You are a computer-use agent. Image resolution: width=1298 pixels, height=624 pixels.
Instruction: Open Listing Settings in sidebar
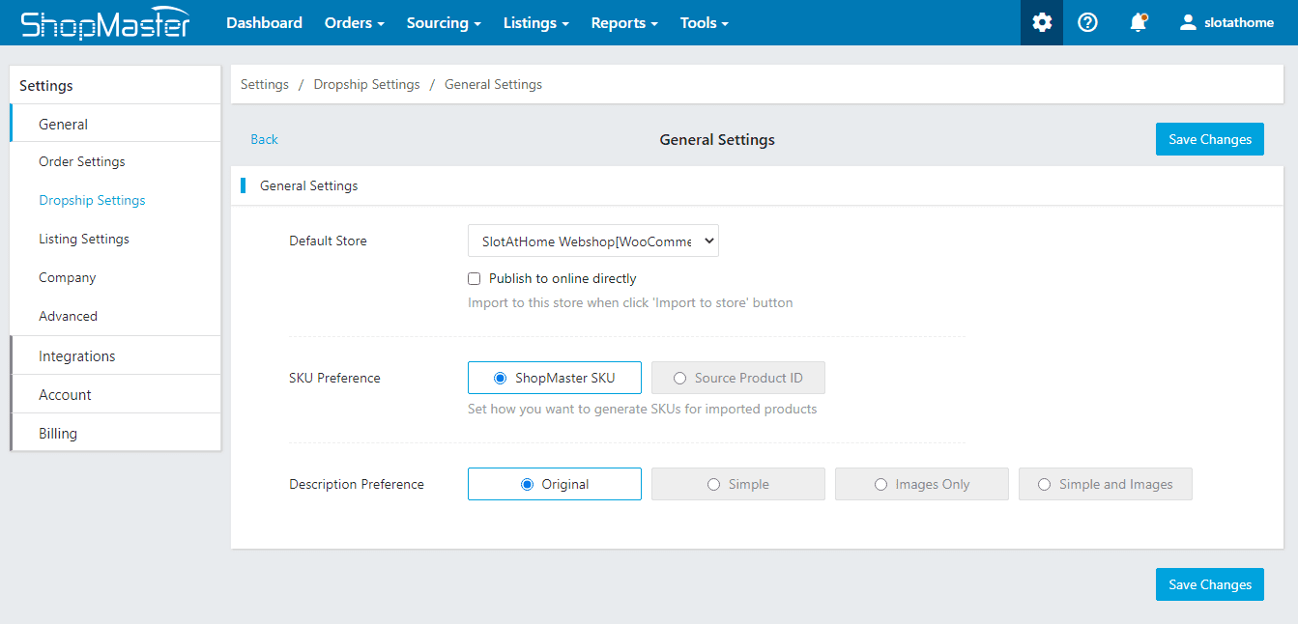pos(84,239)
